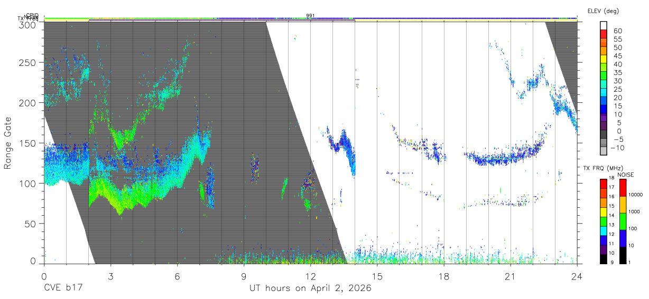Click the 991 CPID value above the plot

pyautogui.click(x=310, y=15)
